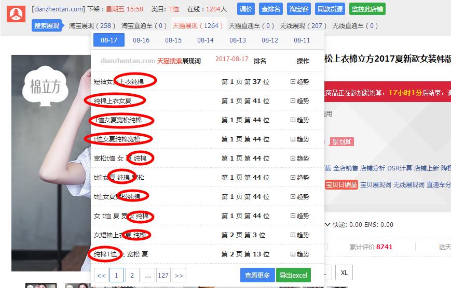Viewport: 451px width, 288px height.
Task: Open the 天猫展现 (1264) tab
Action: pos(197,25)
